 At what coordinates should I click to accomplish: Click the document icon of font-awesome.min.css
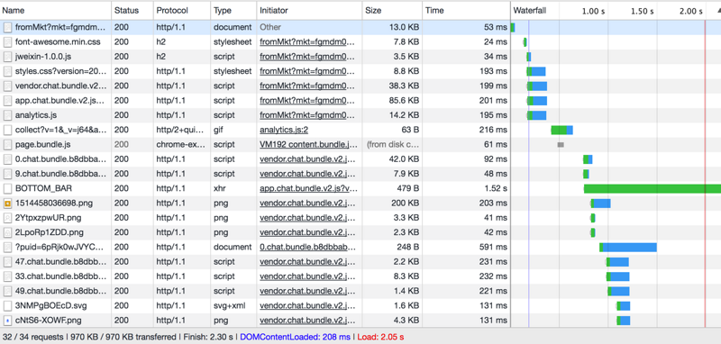(x=7, y=41)
